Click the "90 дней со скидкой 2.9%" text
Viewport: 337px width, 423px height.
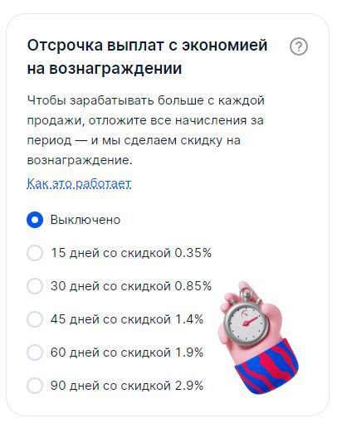(x=127, y=386)
